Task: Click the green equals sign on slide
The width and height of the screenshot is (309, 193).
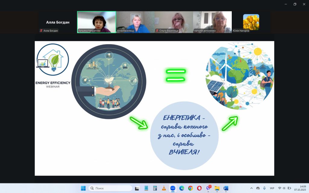Action: (176, 75)
